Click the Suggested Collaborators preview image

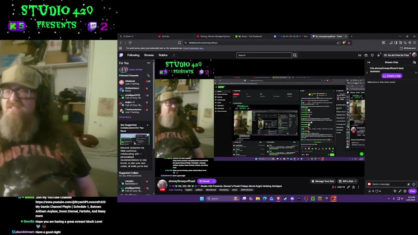click(x=135, y=139)
